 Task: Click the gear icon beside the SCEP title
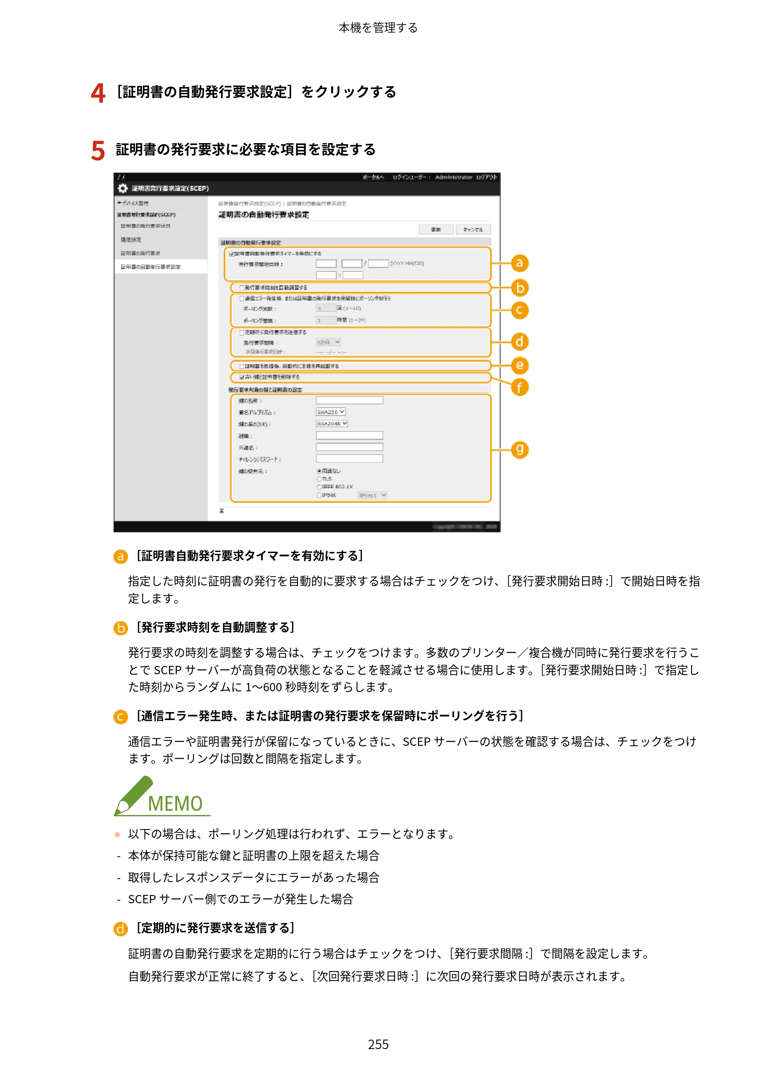123,188
